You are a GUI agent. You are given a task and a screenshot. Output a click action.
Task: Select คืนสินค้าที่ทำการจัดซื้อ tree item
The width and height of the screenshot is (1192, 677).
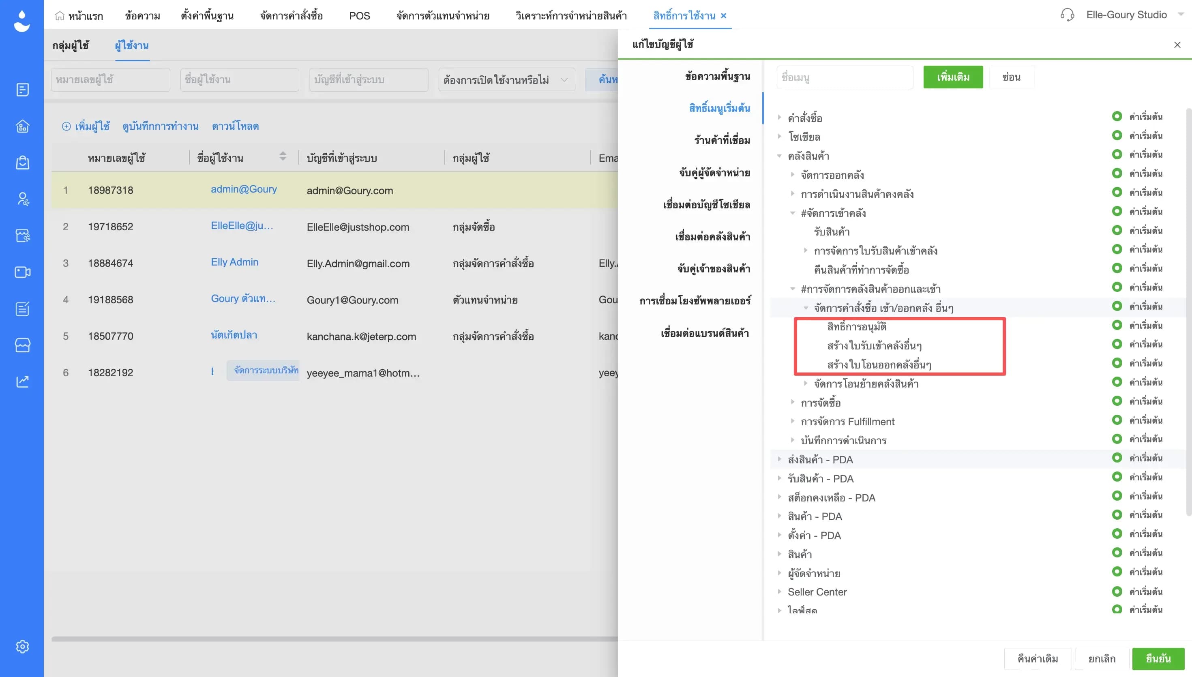tap(862, 270)
